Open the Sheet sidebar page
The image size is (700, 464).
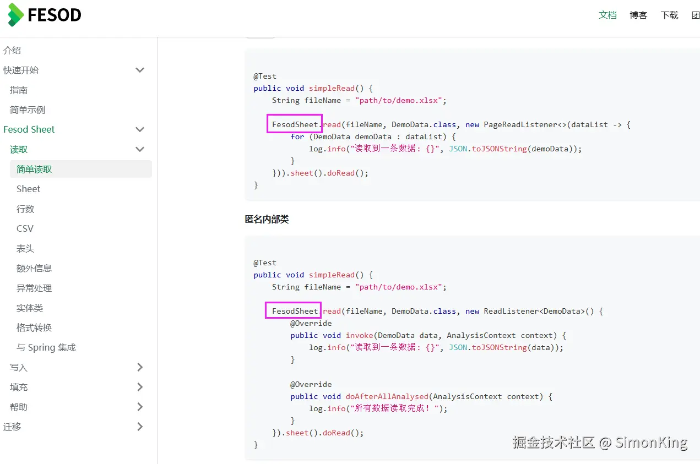click(x=29, y=189)
